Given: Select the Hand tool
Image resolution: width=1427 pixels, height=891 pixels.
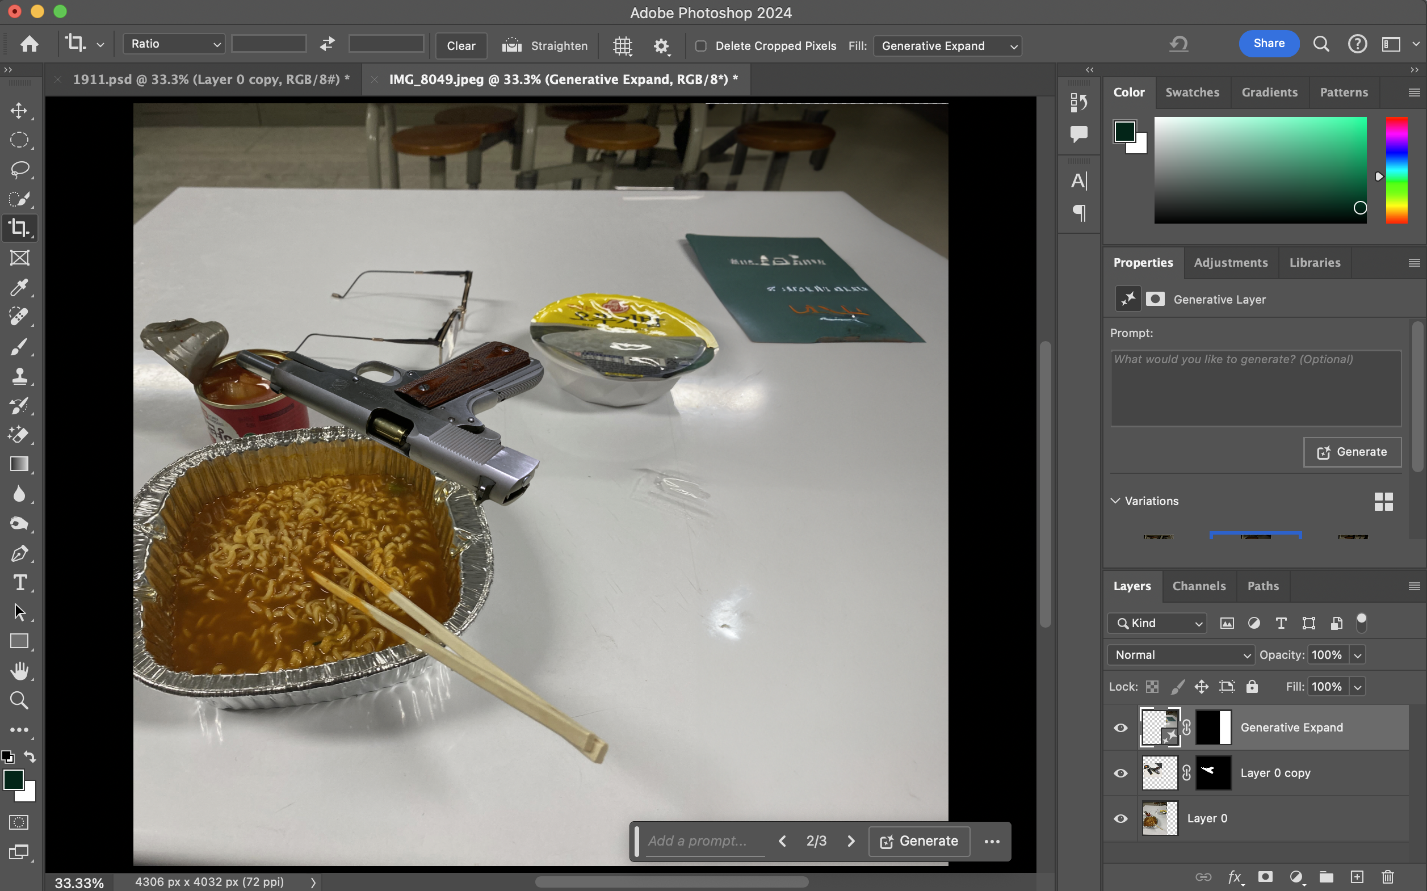Looking at the screenshot, I should [x=19, y=671].
